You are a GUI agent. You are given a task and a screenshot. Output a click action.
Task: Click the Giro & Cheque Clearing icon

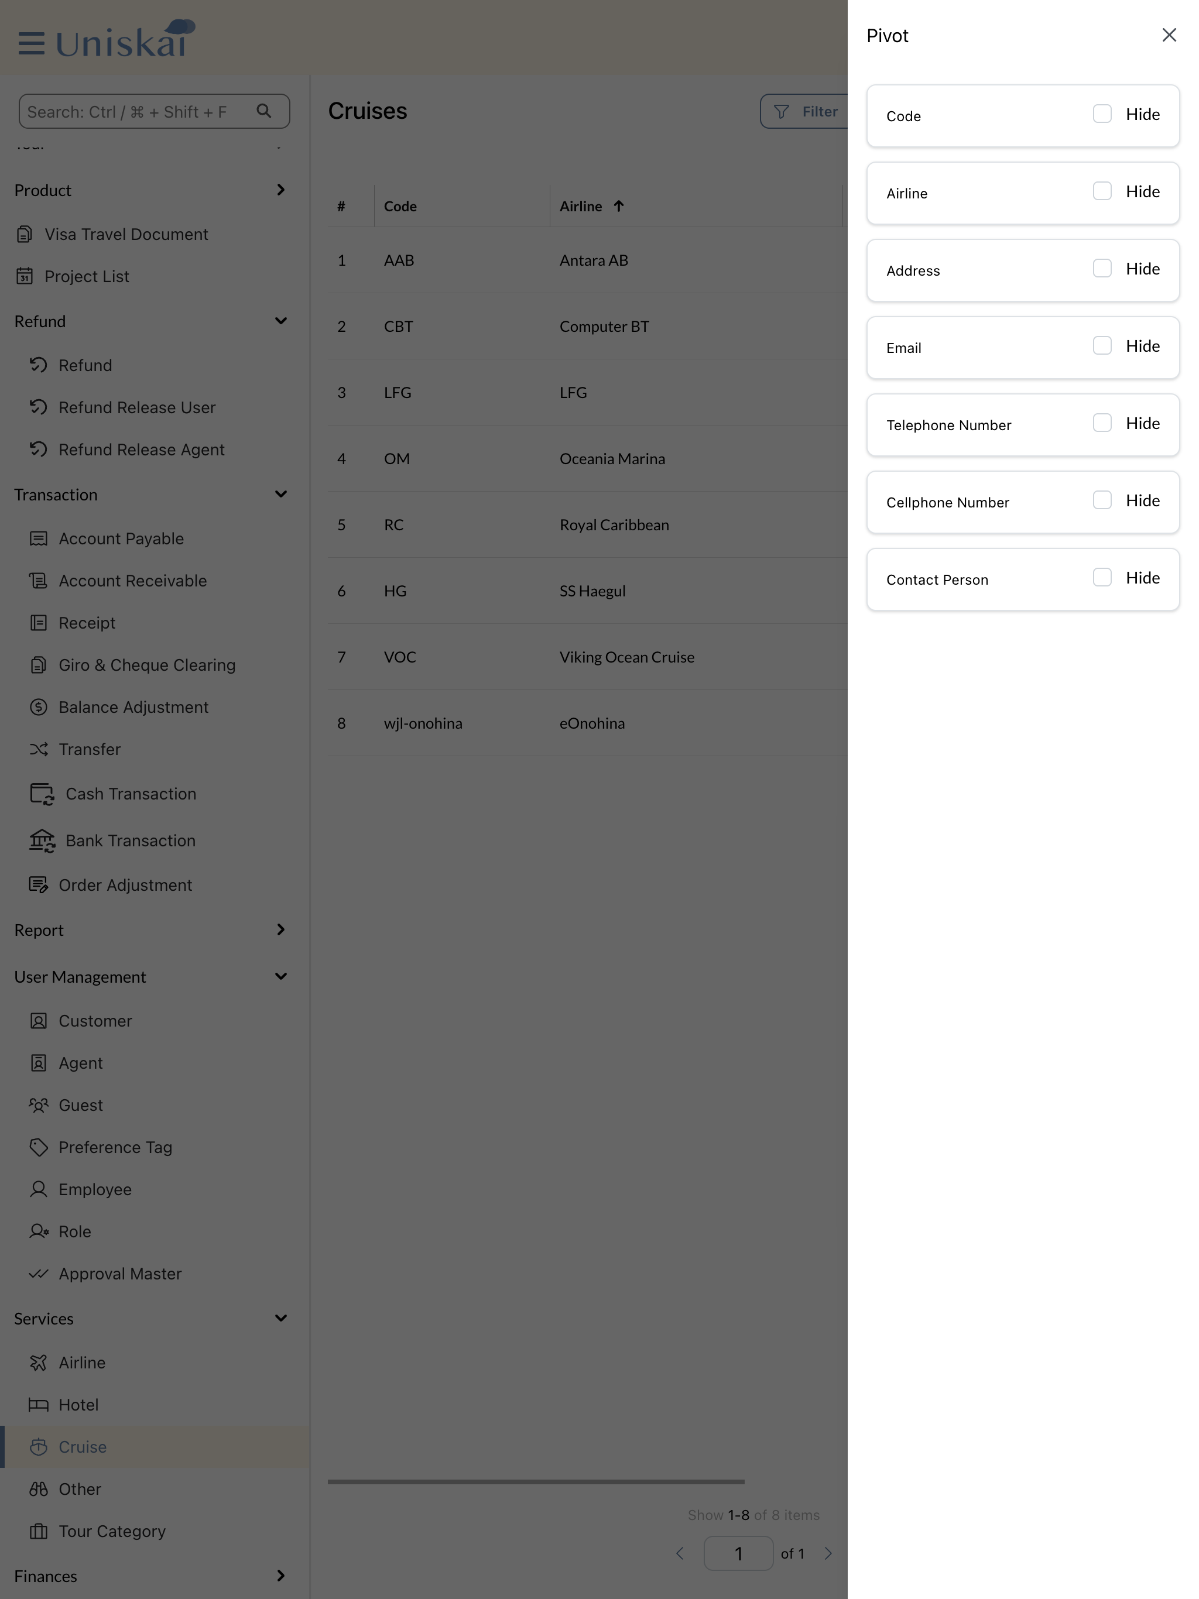point(38,665)
